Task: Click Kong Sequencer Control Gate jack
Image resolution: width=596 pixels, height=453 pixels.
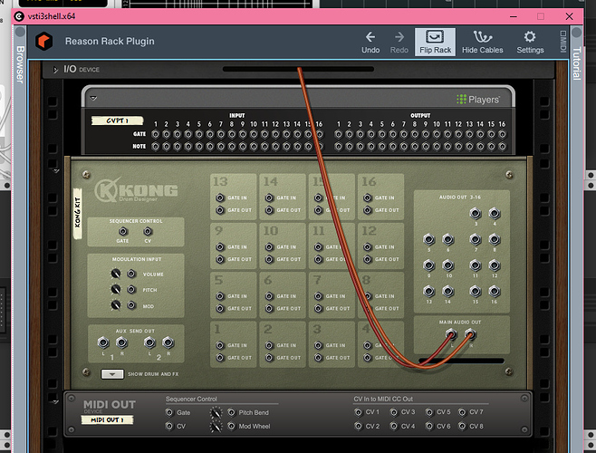Action: (x=122, y=231)
